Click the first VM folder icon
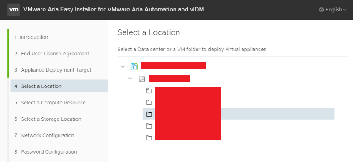 (x=149, y=90)
